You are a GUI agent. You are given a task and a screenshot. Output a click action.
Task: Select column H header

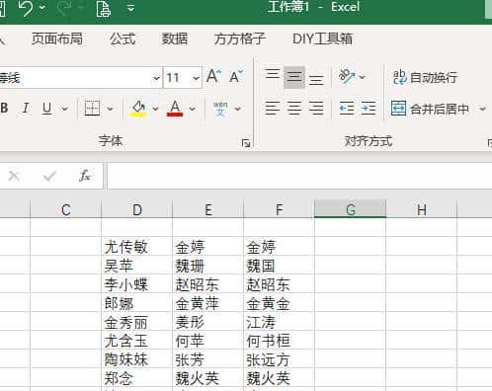coord(422,209)
